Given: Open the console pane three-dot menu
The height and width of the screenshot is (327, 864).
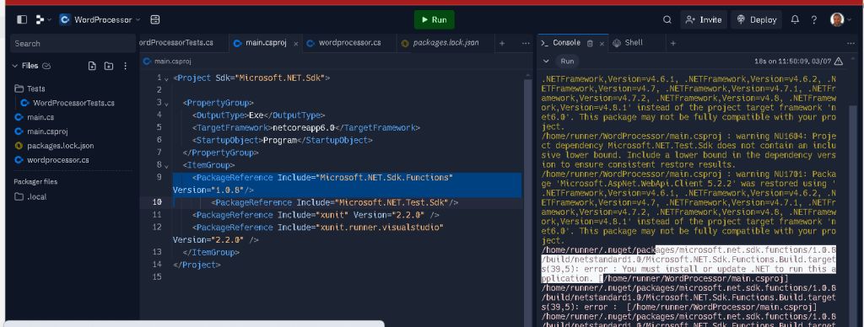Looking at the screenshot, I should (851, 43).
